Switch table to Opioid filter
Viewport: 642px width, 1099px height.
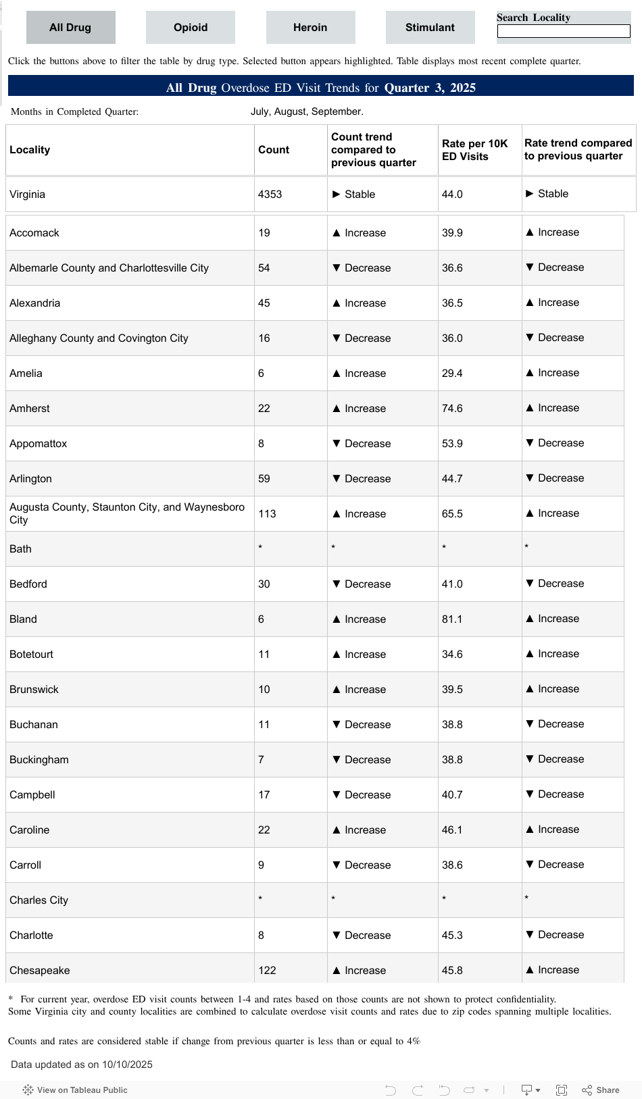[191, 28]
